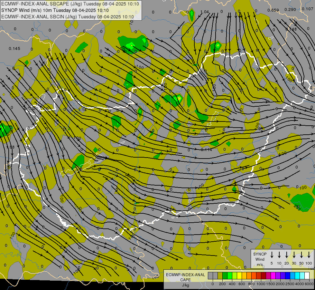Click the CAPE legend 800 tick label

251,284
